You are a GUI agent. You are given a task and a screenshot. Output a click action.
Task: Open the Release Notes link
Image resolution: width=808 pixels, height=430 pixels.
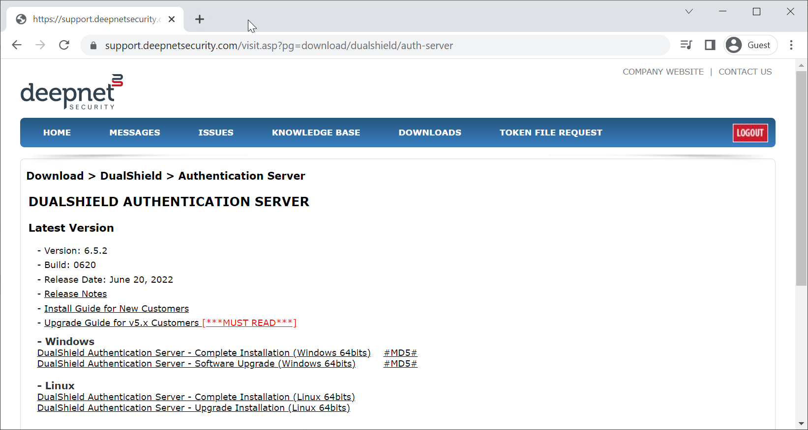[75, 294]
